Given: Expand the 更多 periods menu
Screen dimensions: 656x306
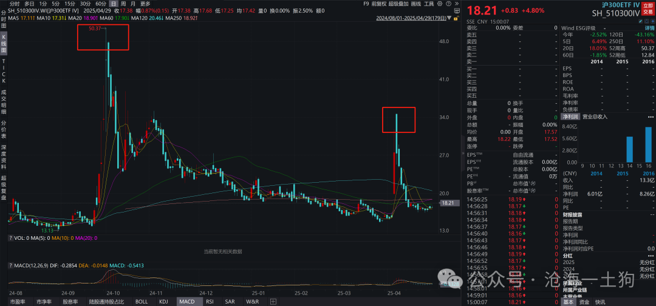Looking at the screenshot, I should [145, 4].
